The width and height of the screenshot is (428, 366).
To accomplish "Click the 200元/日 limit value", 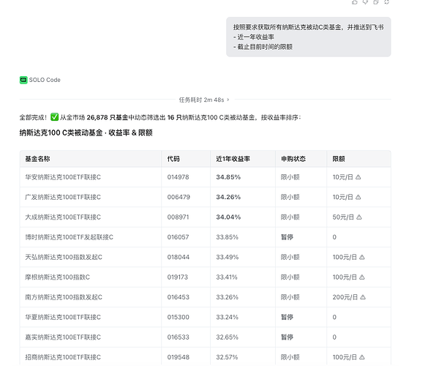I will point(345,297).
